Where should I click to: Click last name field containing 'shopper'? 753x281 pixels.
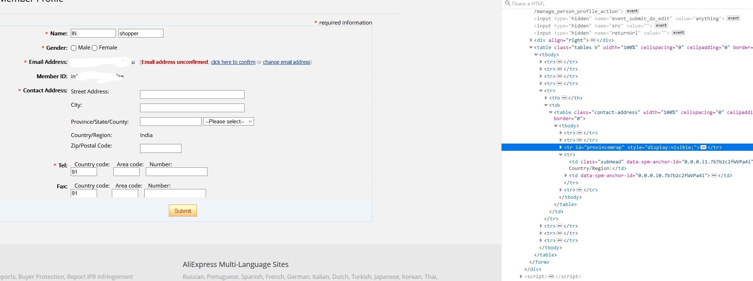[x=141, y=33]
